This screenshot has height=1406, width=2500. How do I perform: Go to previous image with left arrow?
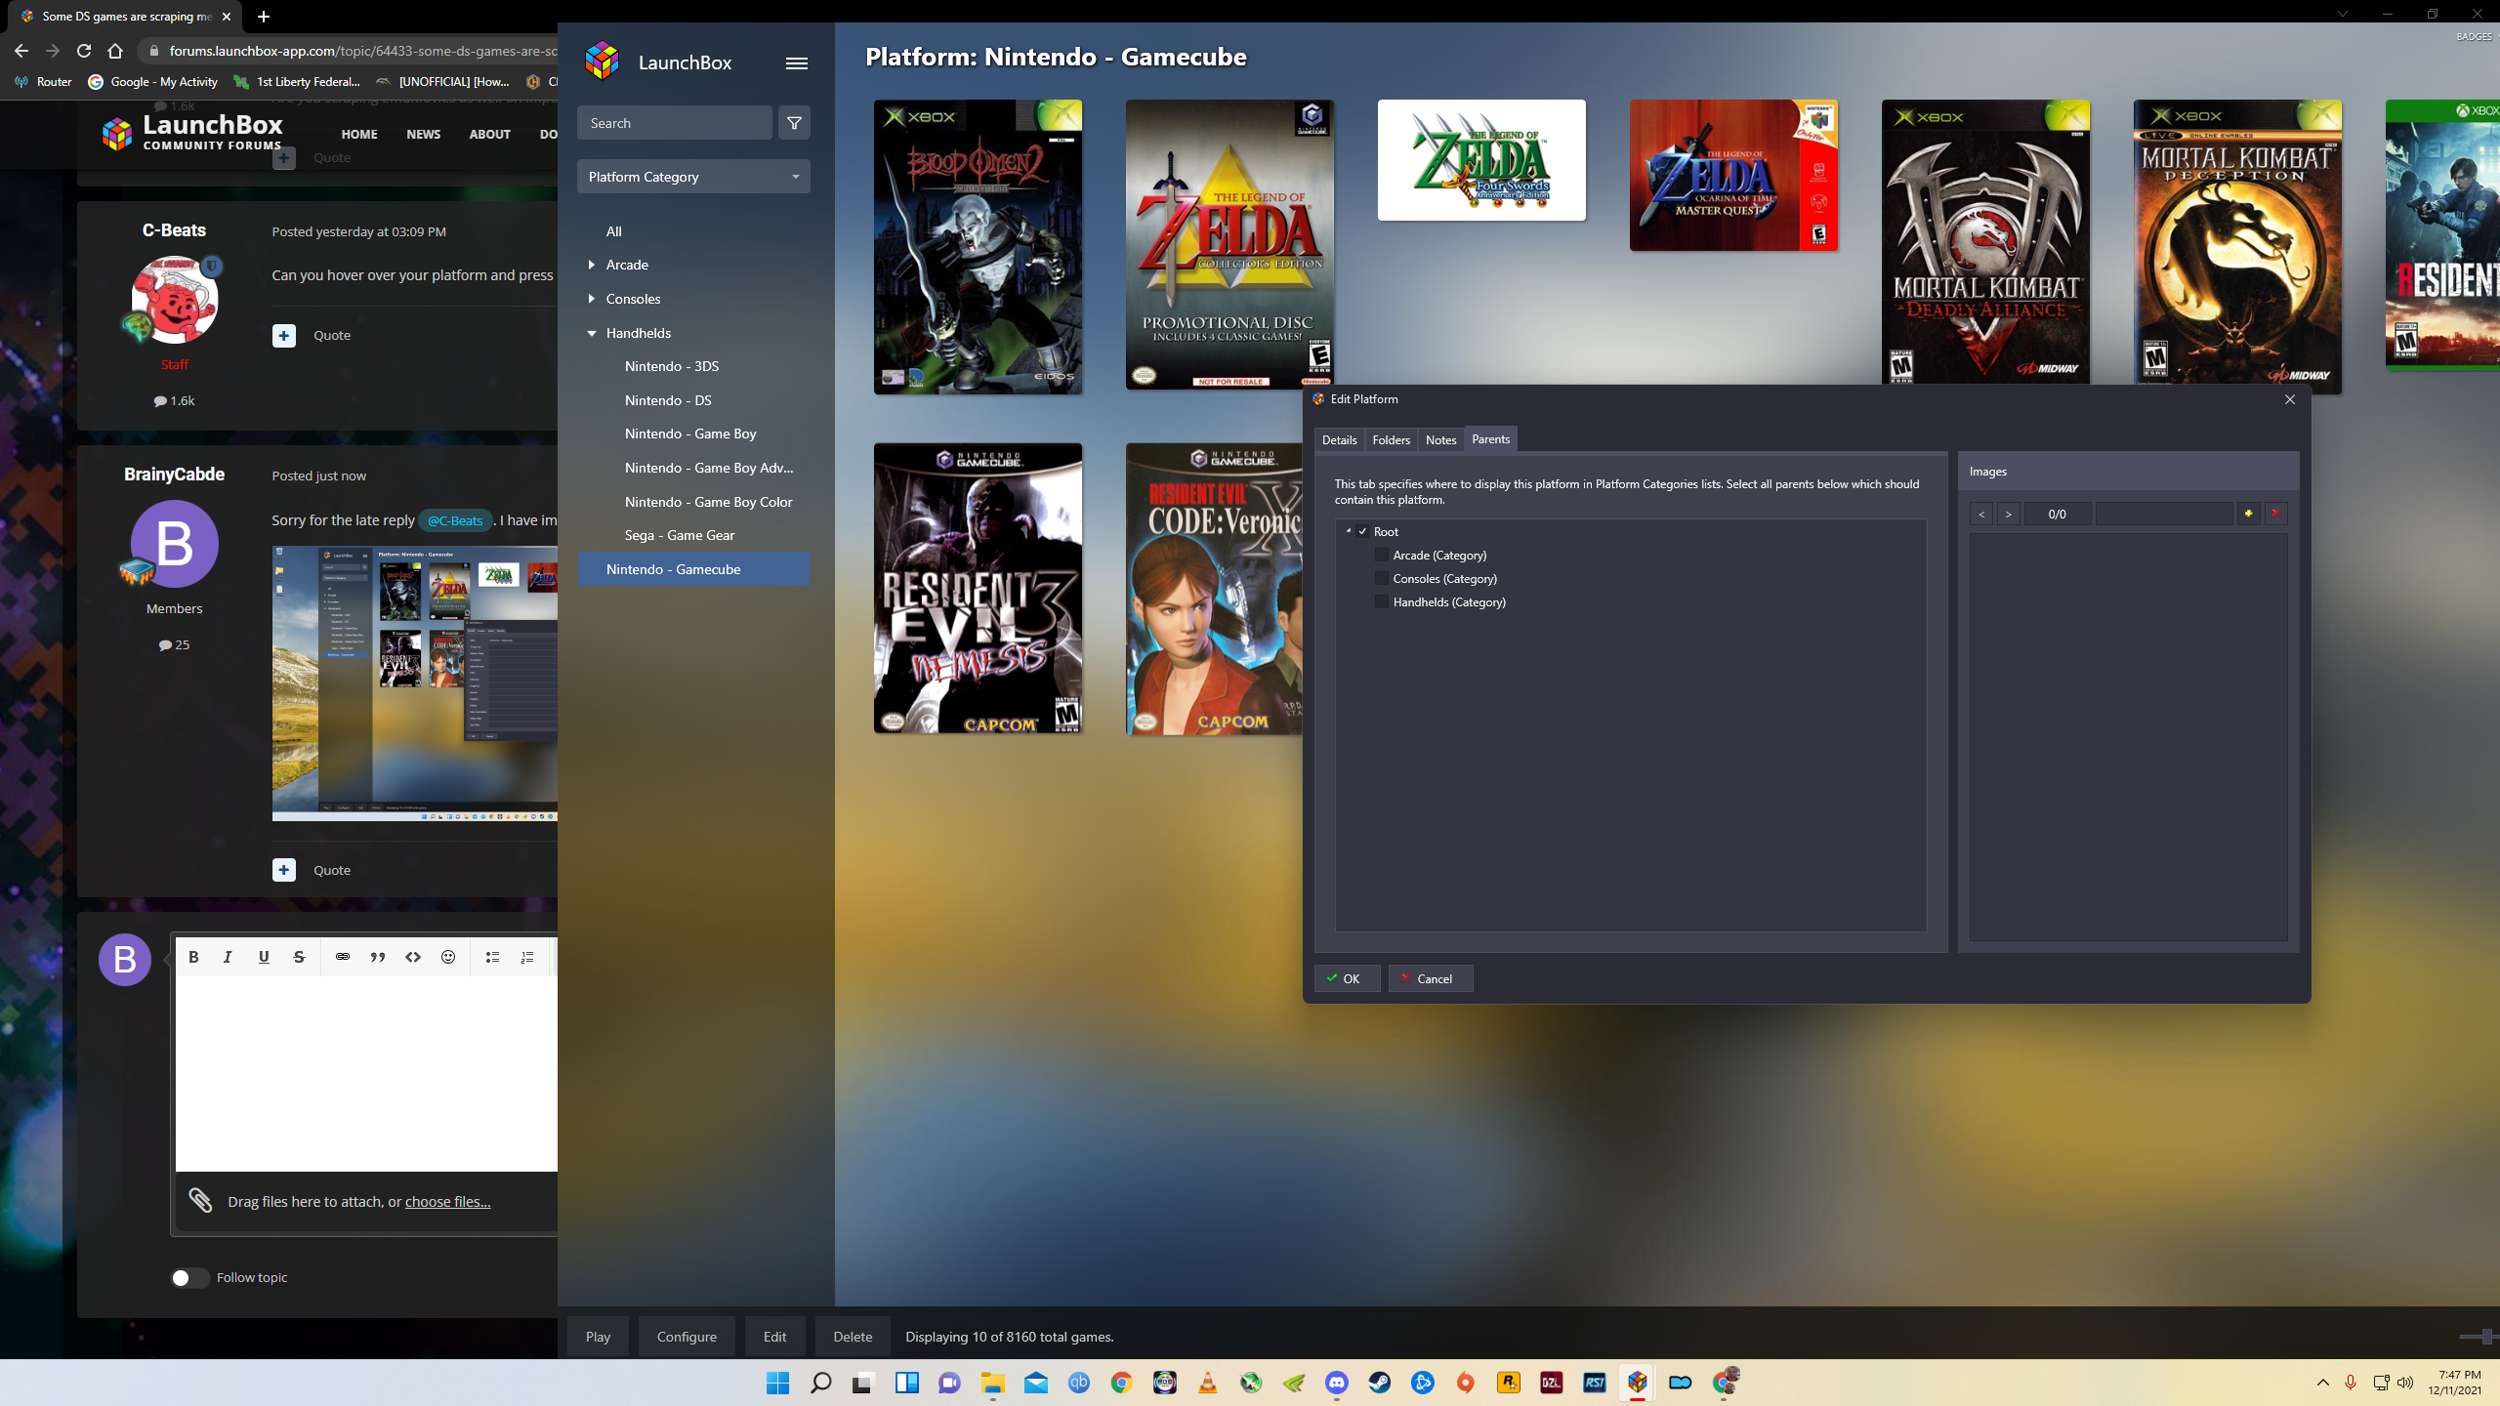pos(1981,514)
